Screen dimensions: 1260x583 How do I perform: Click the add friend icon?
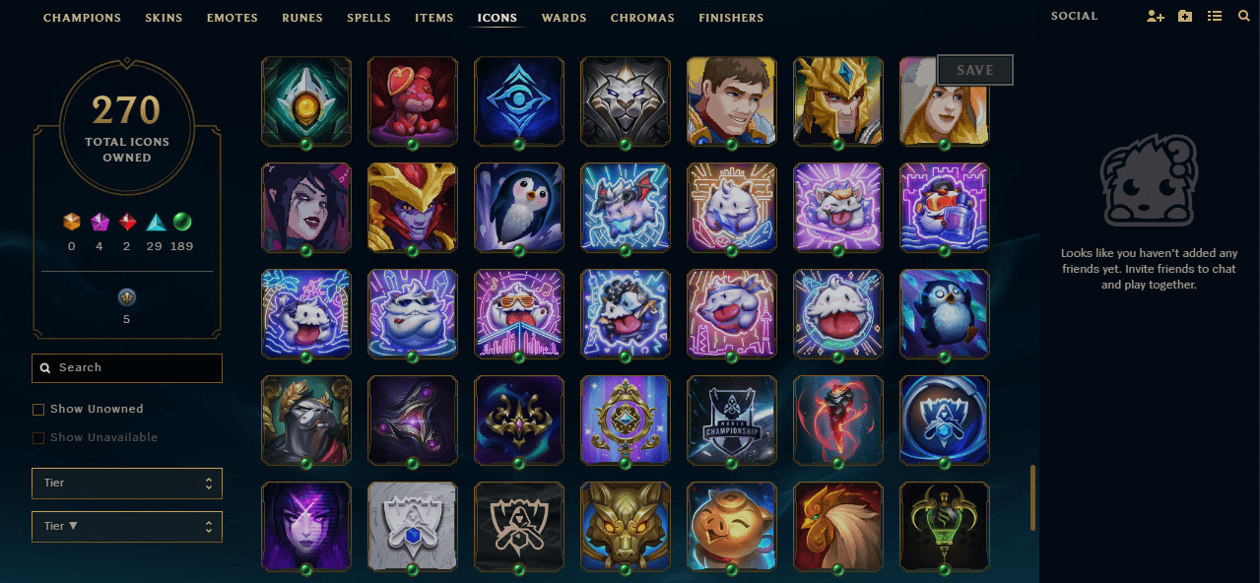pos(1156,17)
